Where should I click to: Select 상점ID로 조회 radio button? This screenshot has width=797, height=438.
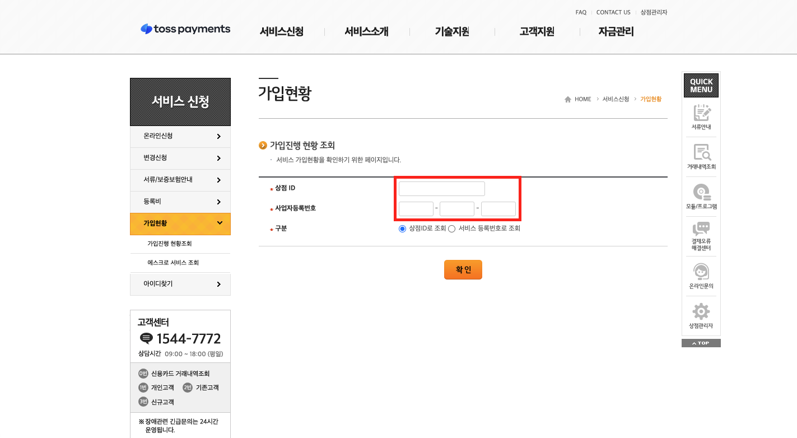click(x=402, y=229)
